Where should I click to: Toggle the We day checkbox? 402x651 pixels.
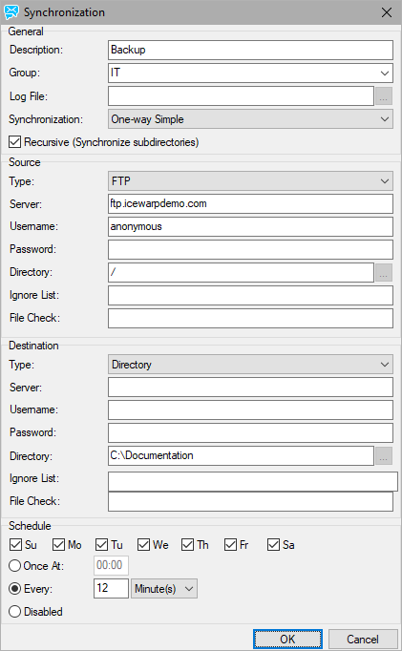click(x=143, y=545)
